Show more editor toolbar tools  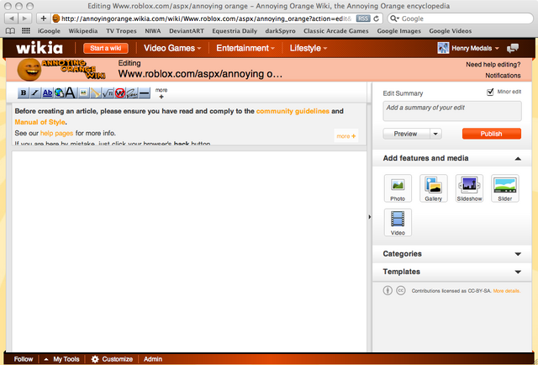pyautogui.click(x=161, y=93)
